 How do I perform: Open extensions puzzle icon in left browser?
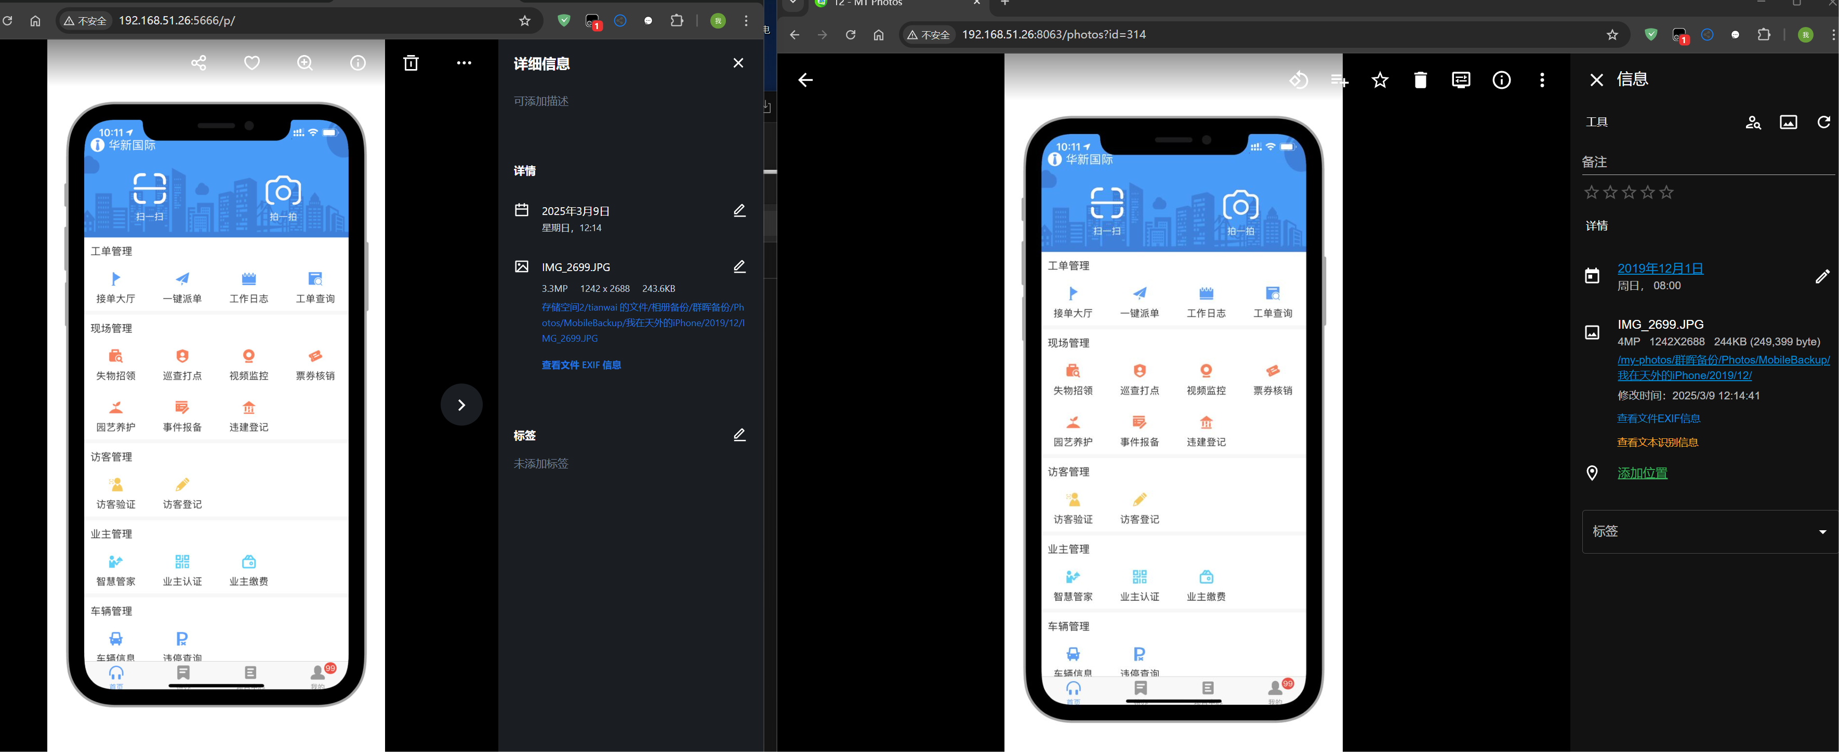click(x=677, y=21)
